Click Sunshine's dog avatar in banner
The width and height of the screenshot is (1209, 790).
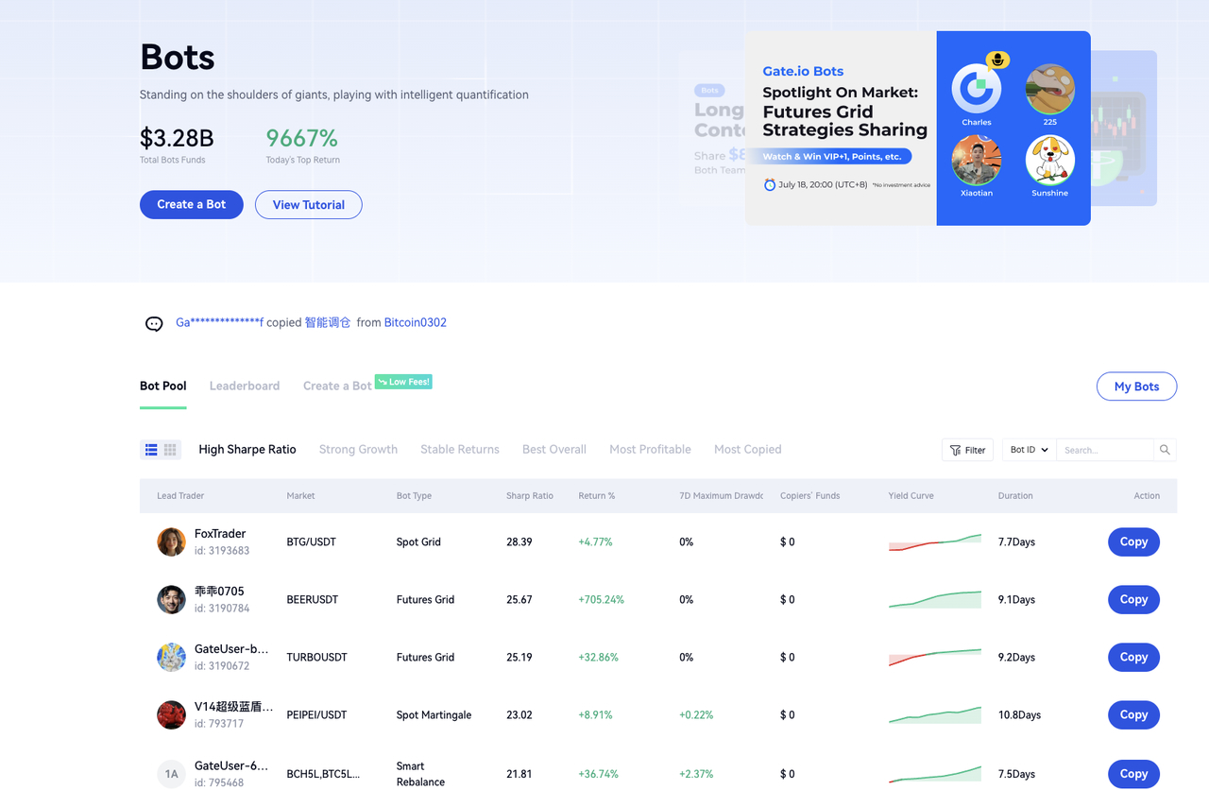pyautogui.click(x=1049, y=160)
